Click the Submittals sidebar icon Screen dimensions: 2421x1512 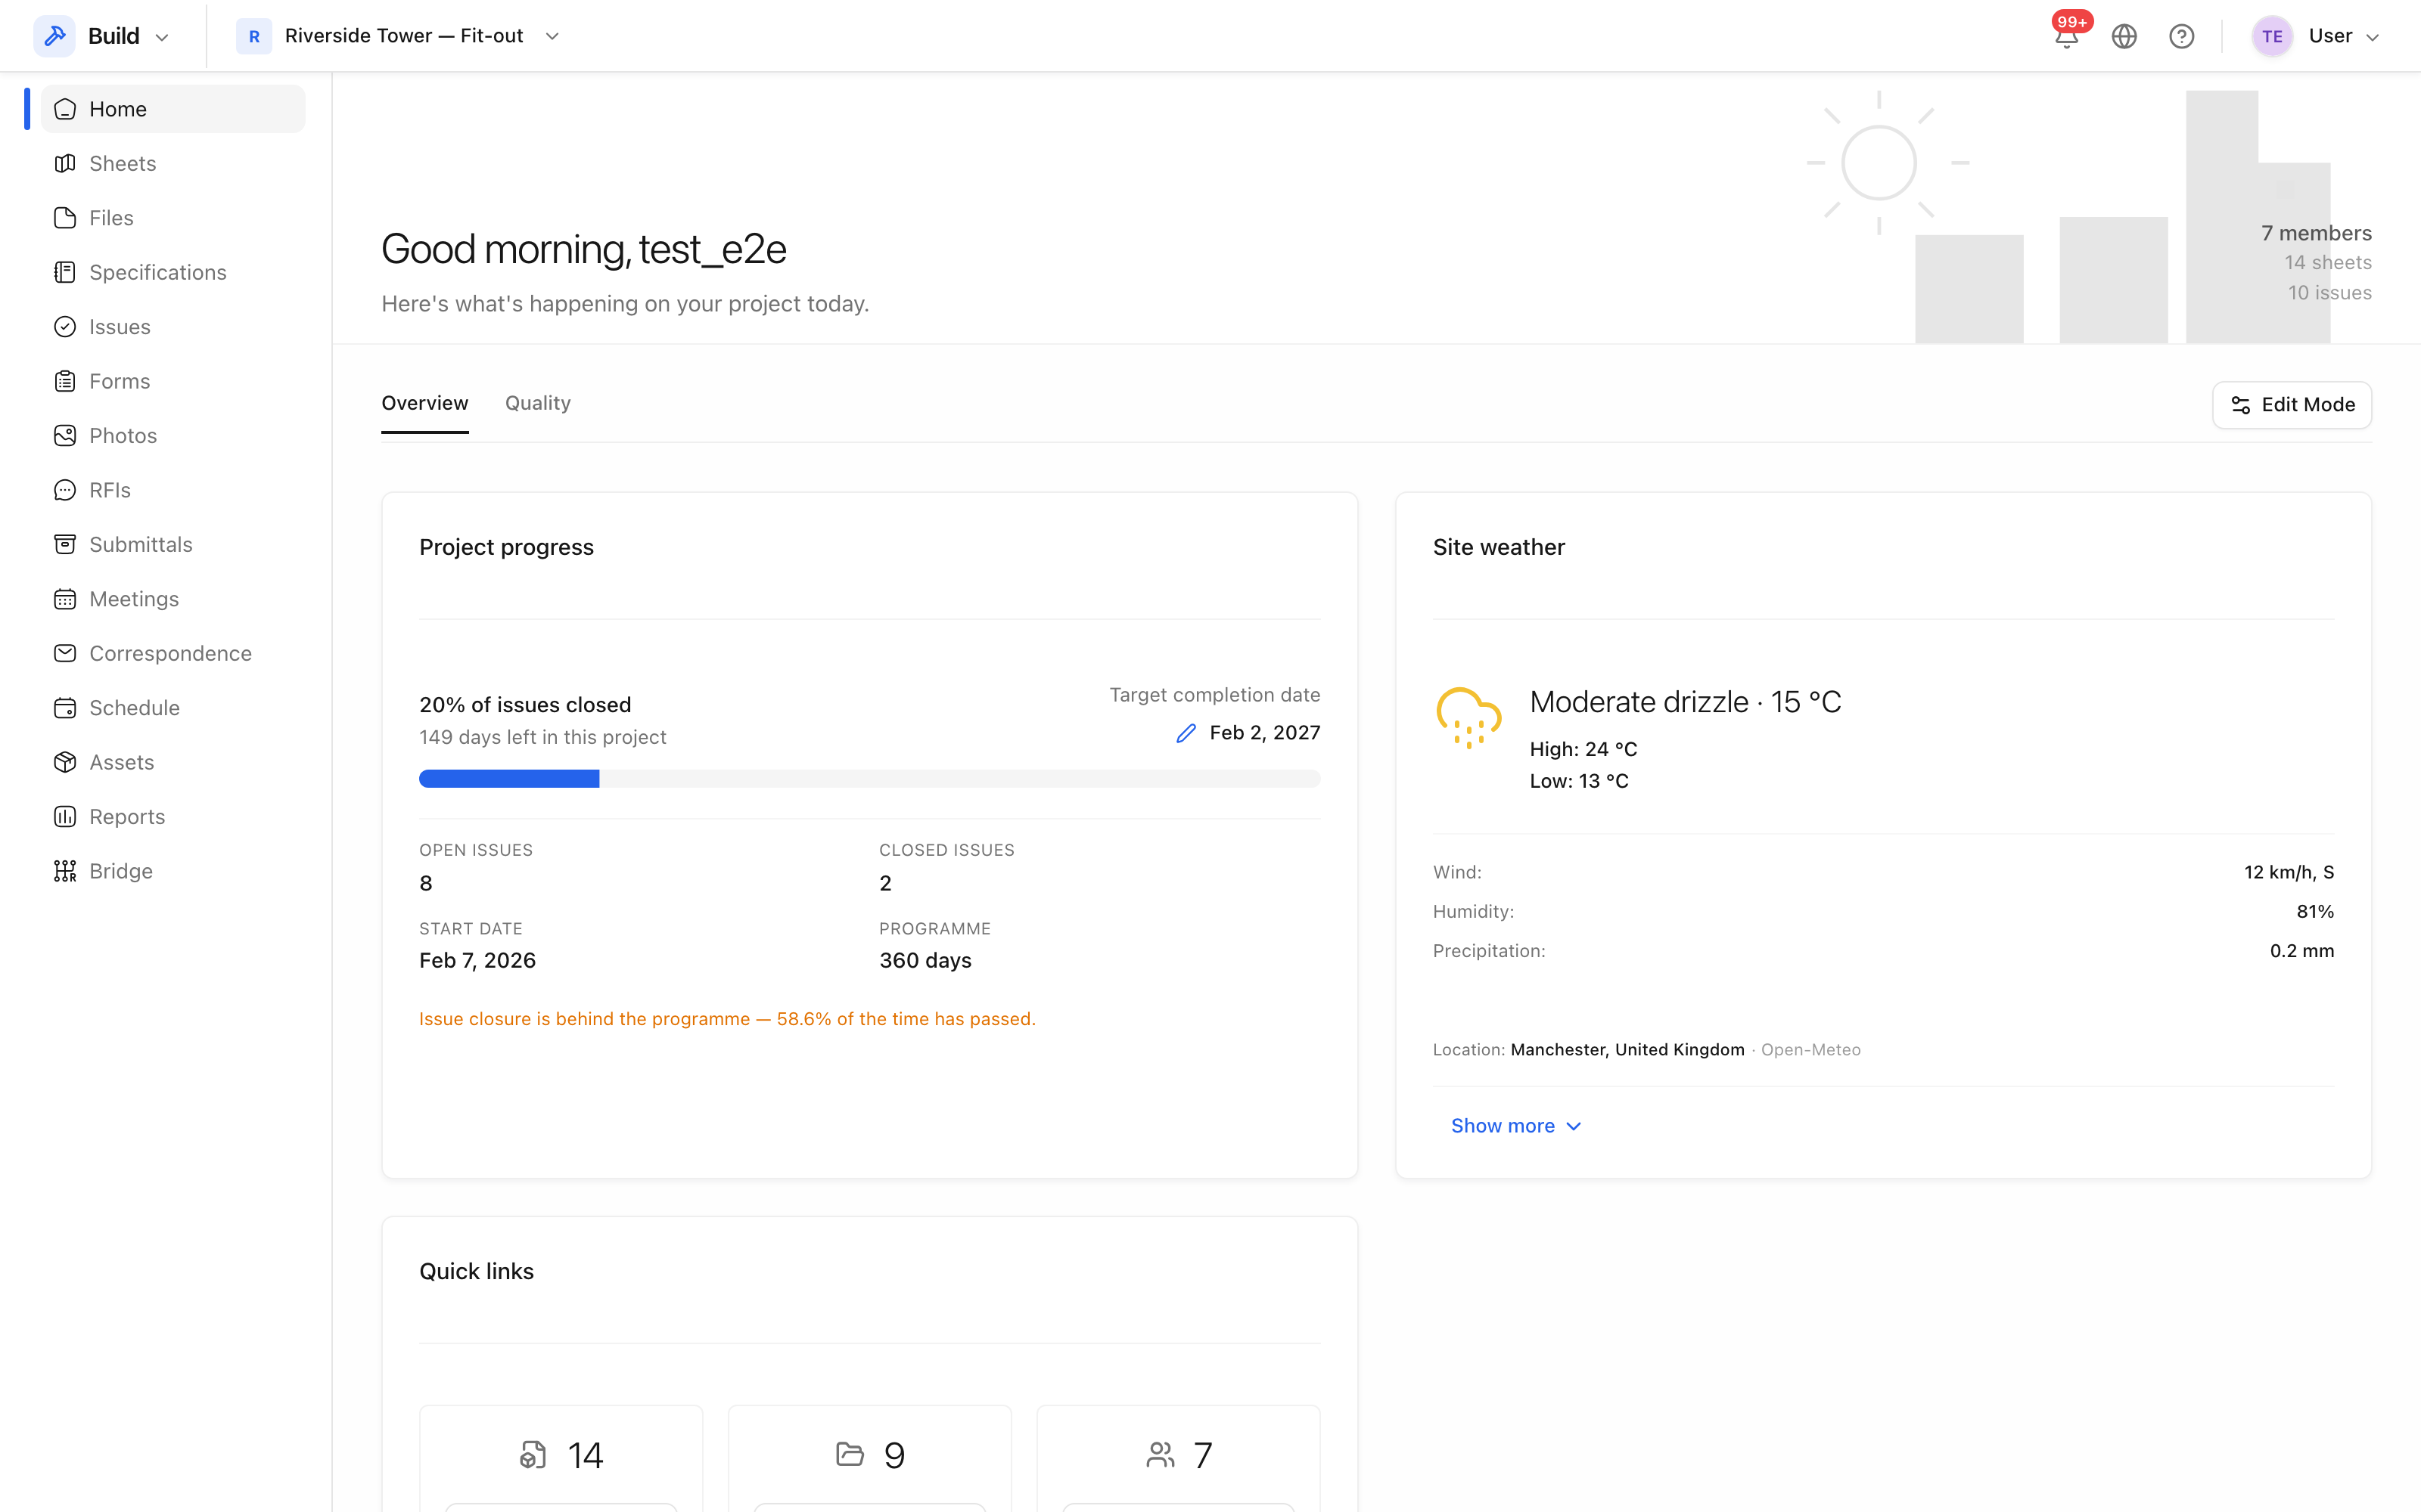[65, 544]
